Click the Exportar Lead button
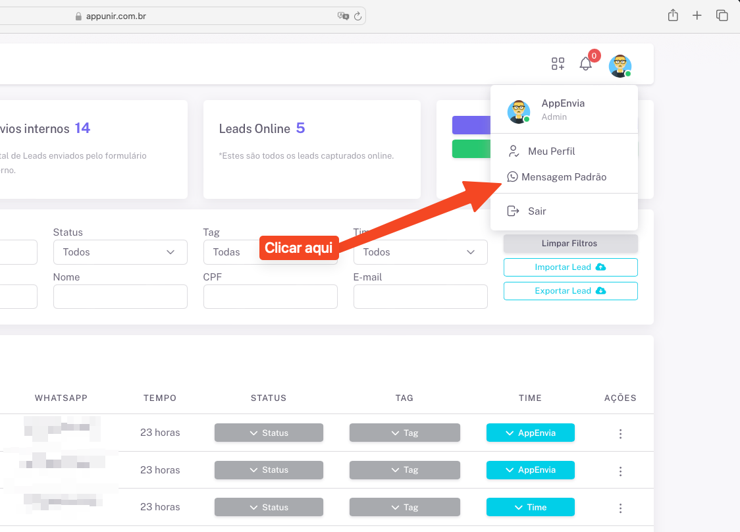The width and height of the screenshot is (740, 532). point(570,291)
